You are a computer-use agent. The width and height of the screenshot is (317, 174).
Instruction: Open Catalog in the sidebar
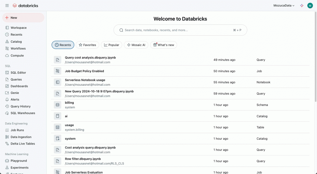[x=16, y=41]
